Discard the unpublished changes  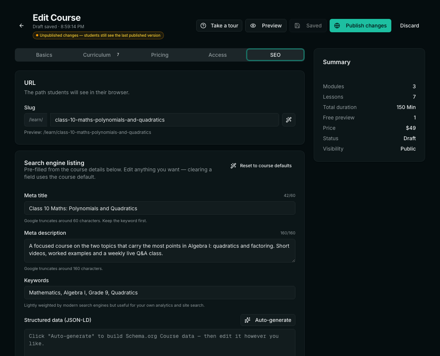(x=410, y=26)
